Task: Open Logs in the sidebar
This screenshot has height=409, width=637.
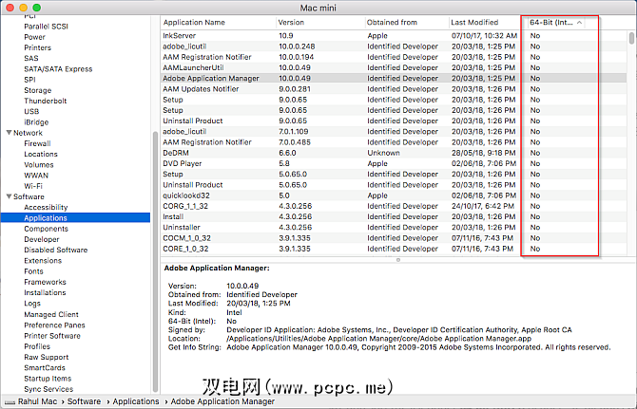Action: pyautogui.click(x=32, y=304)
